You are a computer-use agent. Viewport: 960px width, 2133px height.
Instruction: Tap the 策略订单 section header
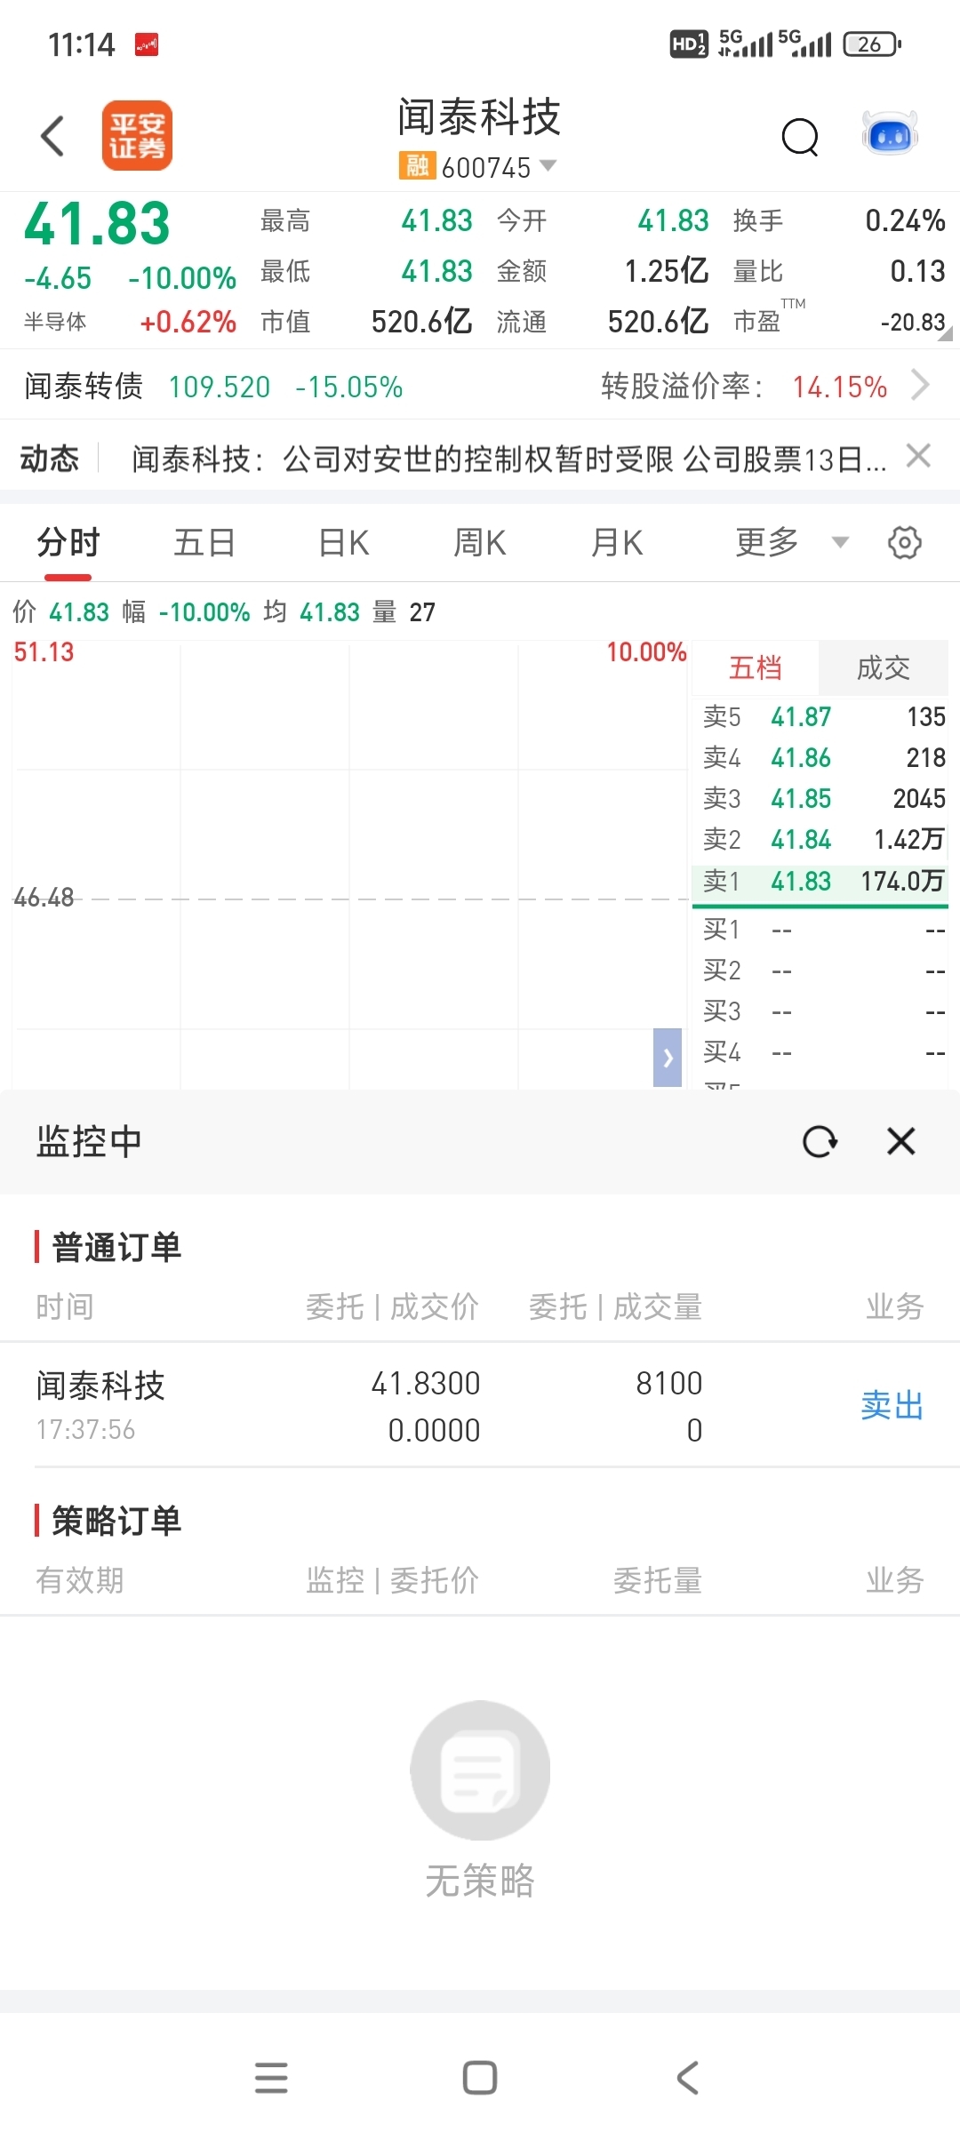[x=116, y=1521]
